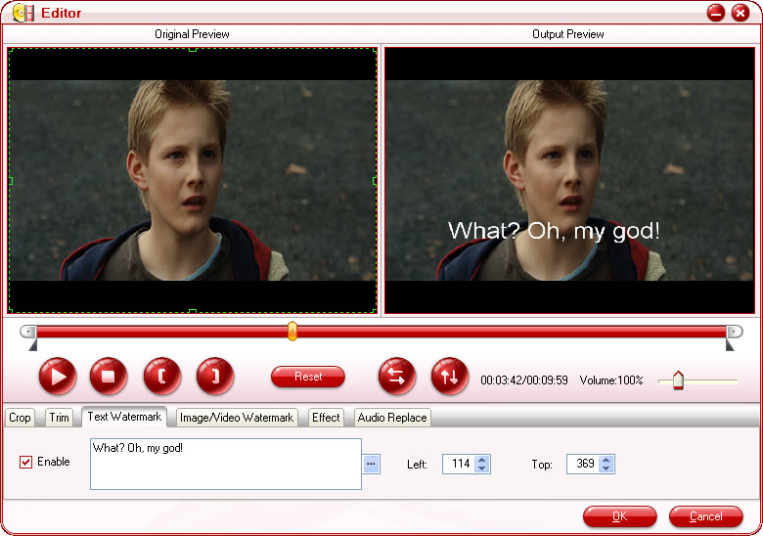Open font options via ellipsis button
Viewport: 763px width, 536px height.
372,464
